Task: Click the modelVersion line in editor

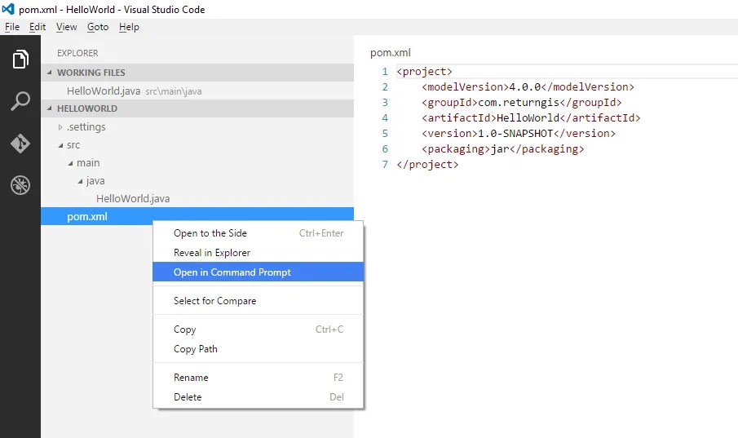Action: click(x=528, y=87)
